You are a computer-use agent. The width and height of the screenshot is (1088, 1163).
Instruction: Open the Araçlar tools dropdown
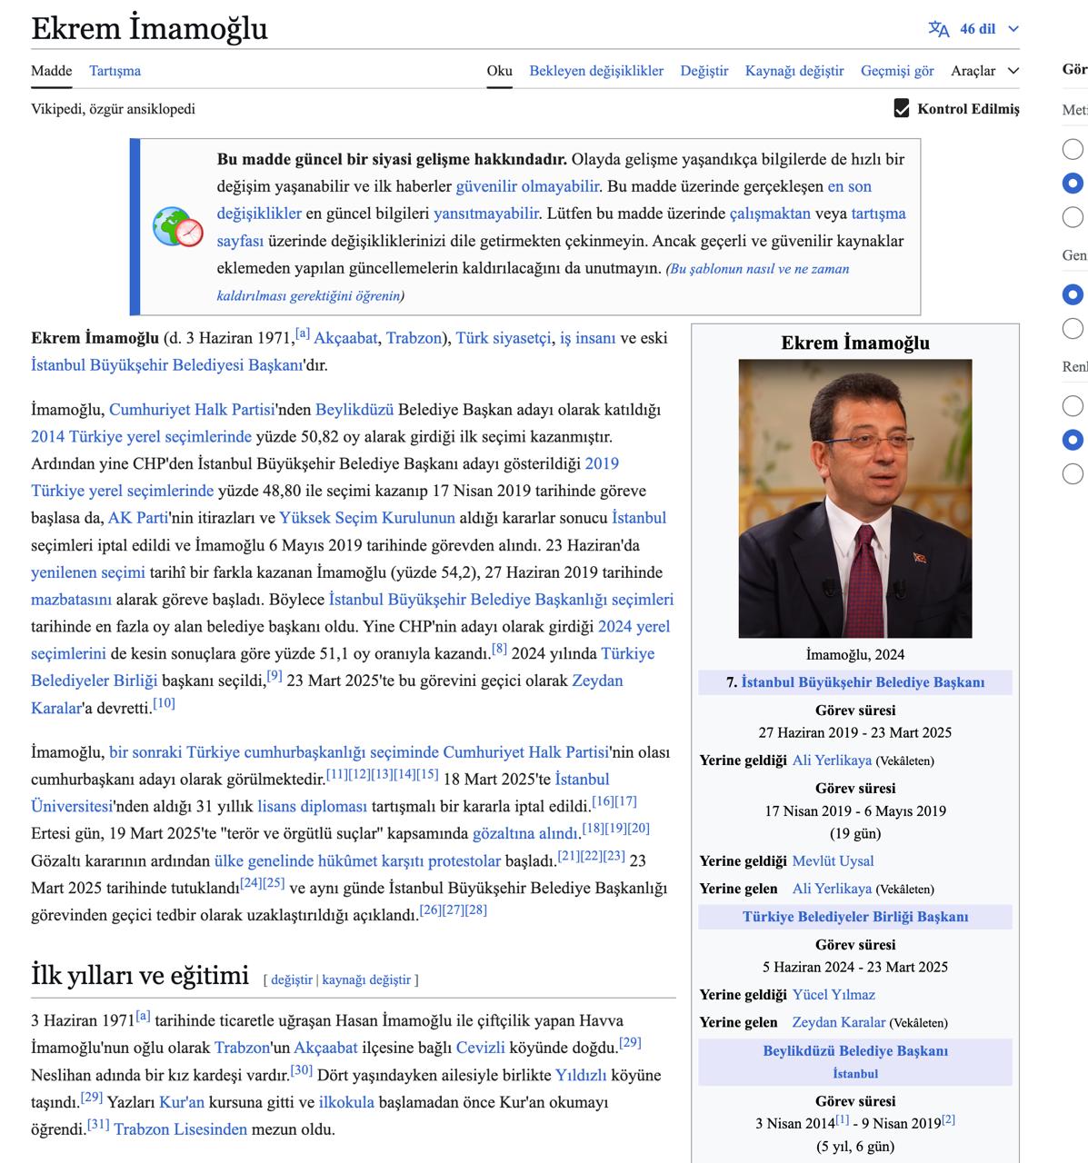(x=984, y=71)
